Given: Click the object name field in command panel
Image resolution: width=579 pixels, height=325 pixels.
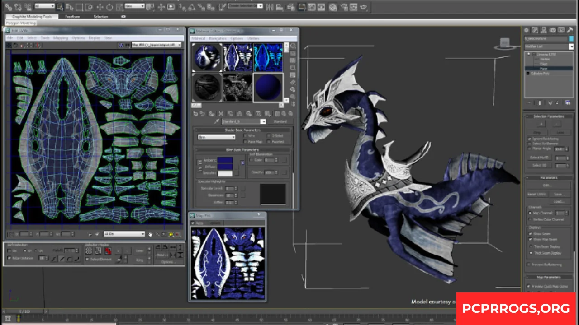Looking at the screenshot, I should (x=545, y=39).
